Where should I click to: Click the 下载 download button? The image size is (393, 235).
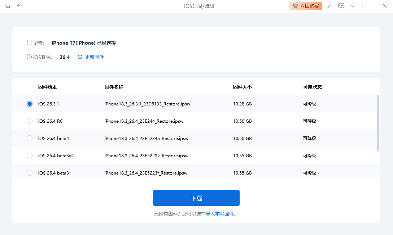196,198
